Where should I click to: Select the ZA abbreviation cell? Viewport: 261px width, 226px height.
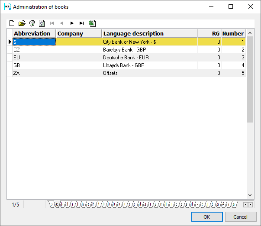coord(34,73)
